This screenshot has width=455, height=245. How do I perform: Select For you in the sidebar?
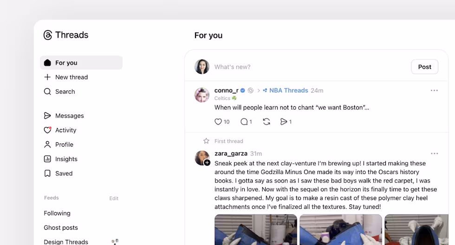pos(81,63)
